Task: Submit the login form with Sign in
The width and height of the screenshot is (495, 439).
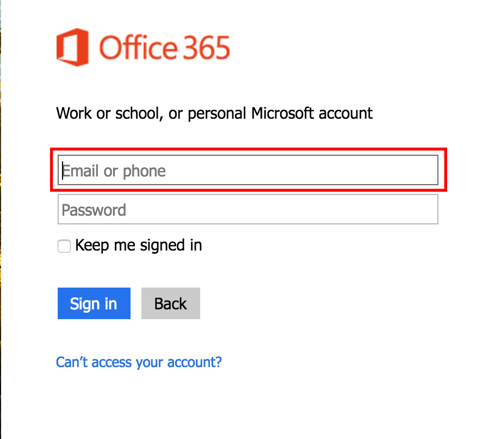Action: click(x=94, y=303)
